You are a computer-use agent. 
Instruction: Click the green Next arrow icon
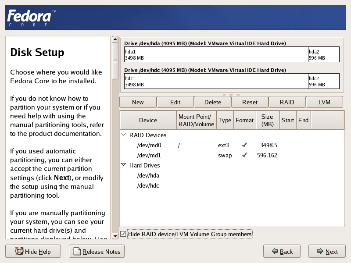pos(320,251)
